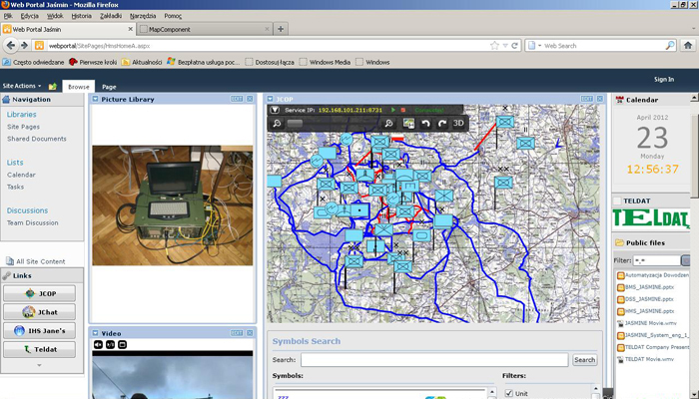Toggle play/pause in the Video web part
The width and height of the screenshot is (699, 399).
(x=110, y=345)
